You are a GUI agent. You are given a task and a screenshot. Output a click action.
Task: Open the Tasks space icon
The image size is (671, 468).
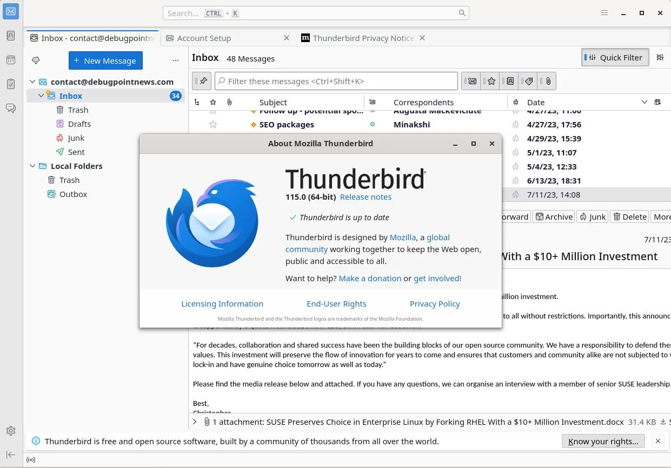click(x=11, y=84)
